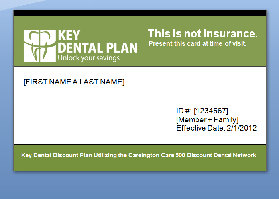279x199 pixels.
Task: Select the 2/1/2012 date value
Action: [x=242, y=128]
